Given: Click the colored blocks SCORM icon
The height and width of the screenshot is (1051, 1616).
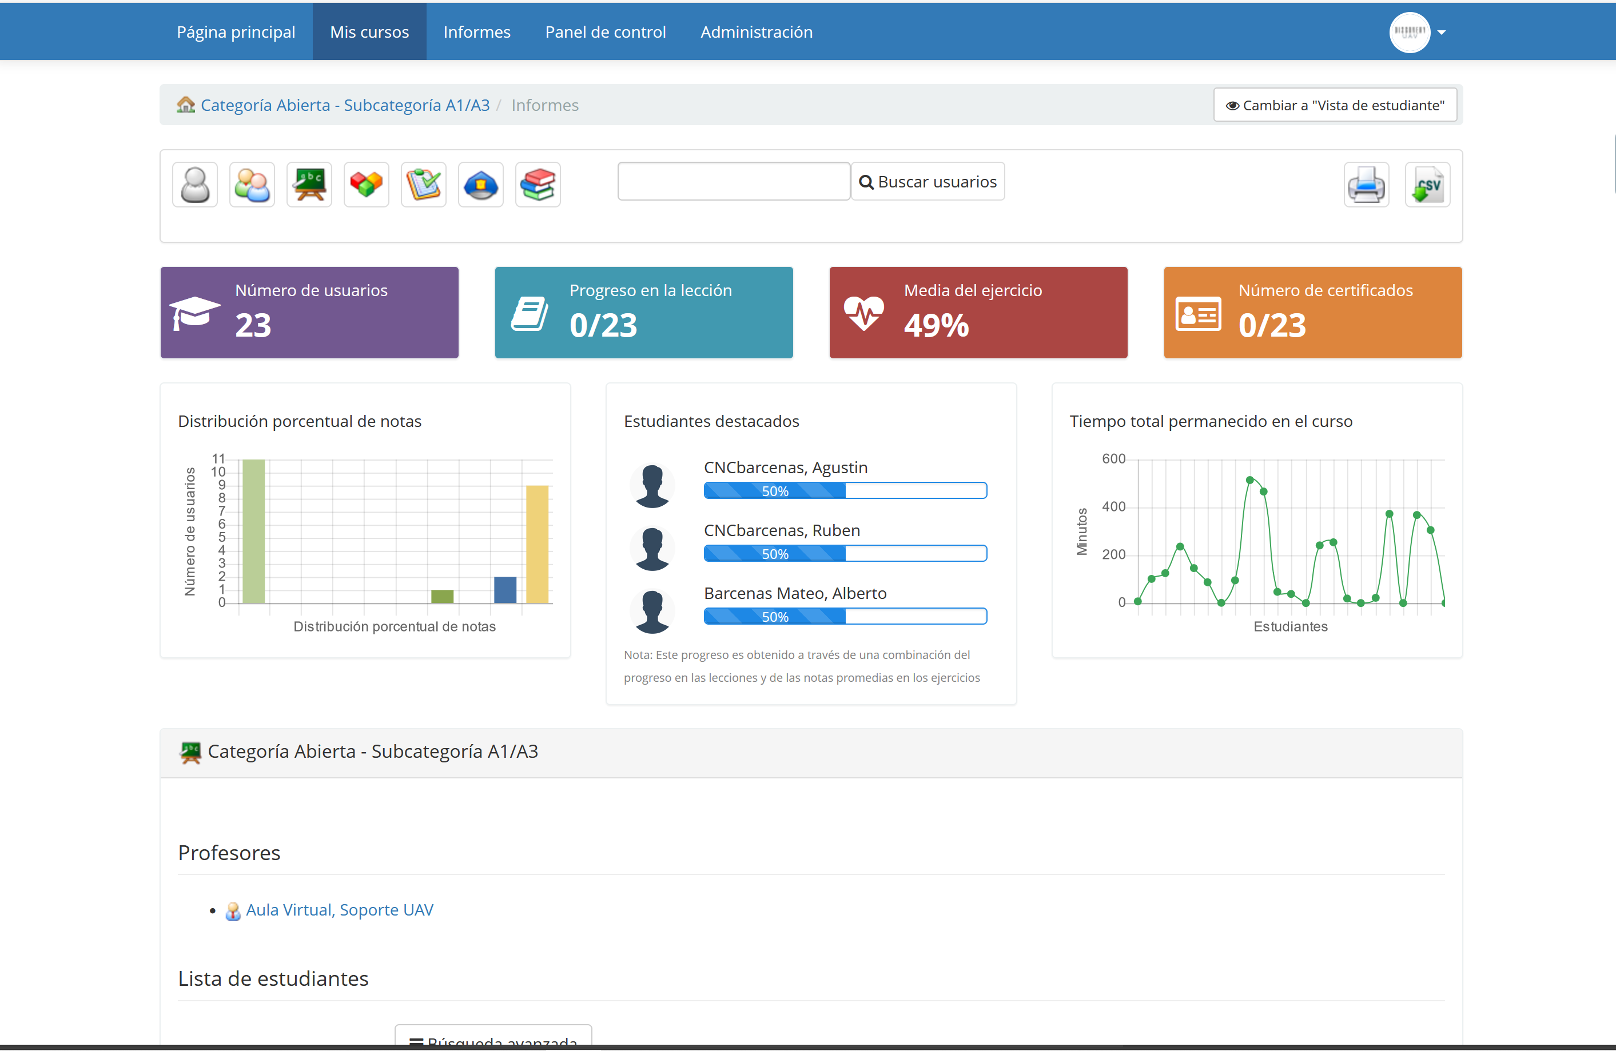Looking at the screenshot, I should [366, 184].
